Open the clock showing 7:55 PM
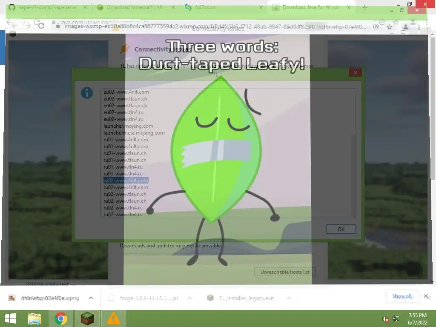The width and height of the screenshot is (436, 327). [417, 319]
